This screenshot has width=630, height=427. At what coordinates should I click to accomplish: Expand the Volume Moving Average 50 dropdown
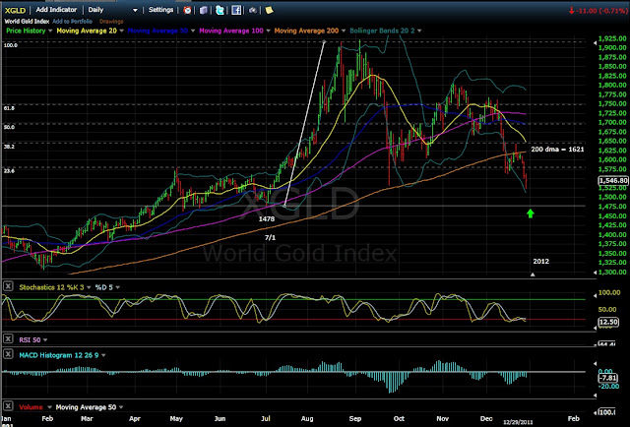pos(121,407)
